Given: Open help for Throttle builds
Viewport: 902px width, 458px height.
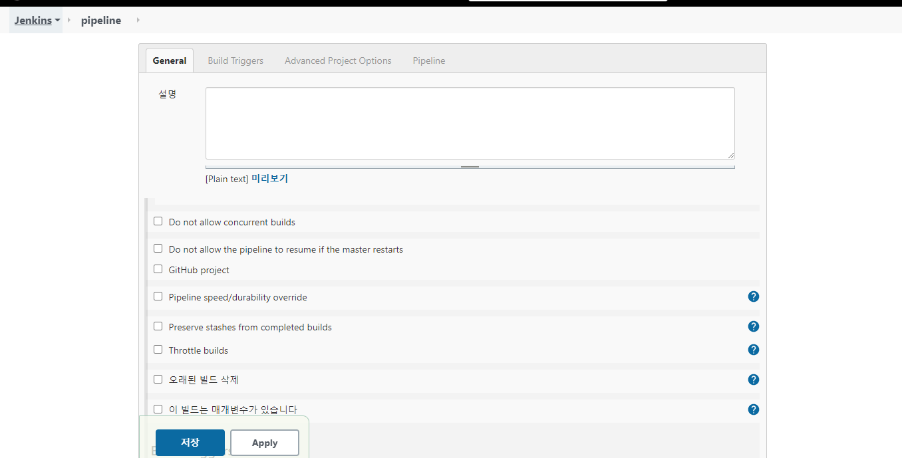Looking at the screenshot, I should tap(753, 350).
